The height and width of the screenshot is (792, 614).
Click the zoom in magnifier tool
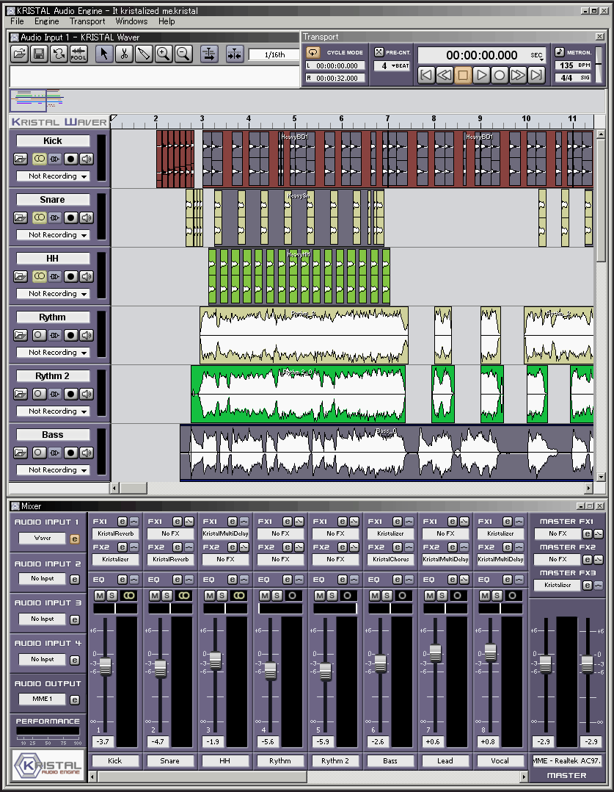(x=163, y=54)
